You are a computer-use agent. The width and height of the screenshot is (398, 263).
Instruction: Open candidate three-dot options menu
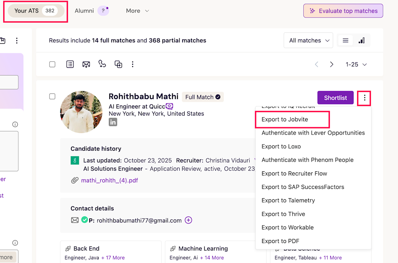(x=365, y=98)
